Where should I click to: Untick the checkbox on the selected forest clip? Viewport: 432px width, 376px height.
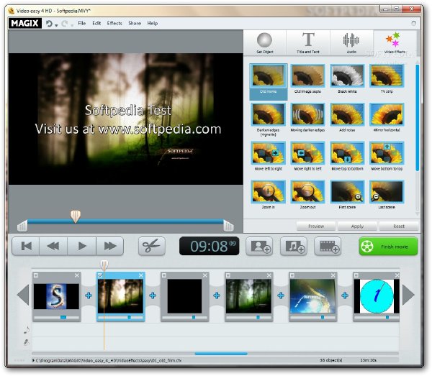(100, 275)
